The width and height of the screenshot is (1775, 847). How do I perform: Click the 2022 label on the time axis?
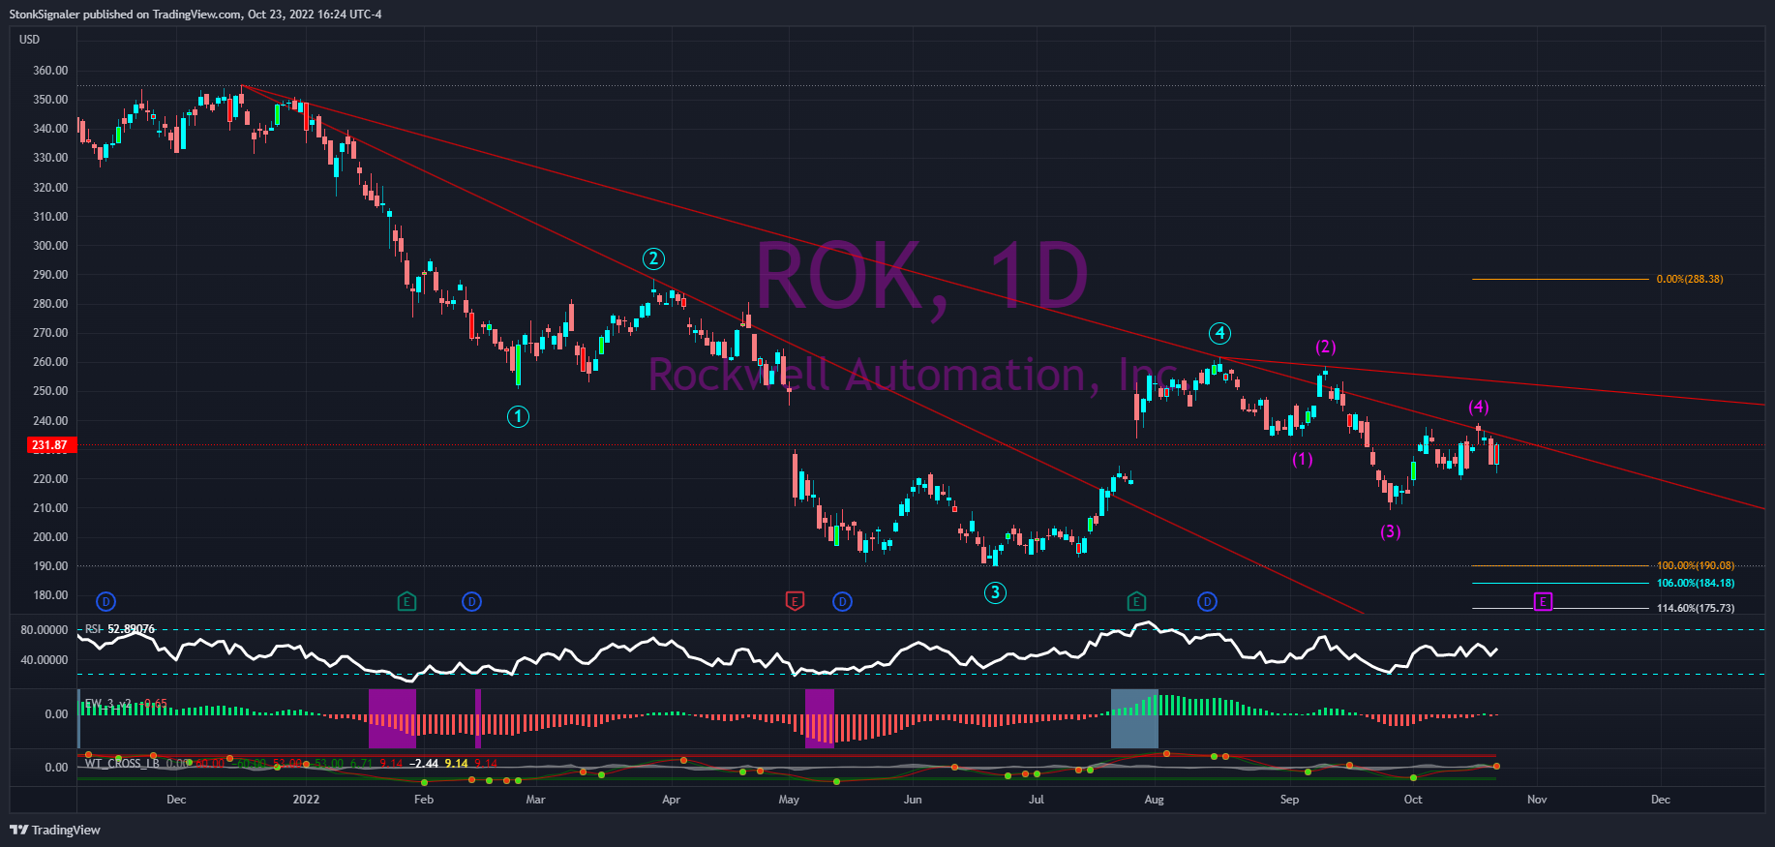(306, 800)
